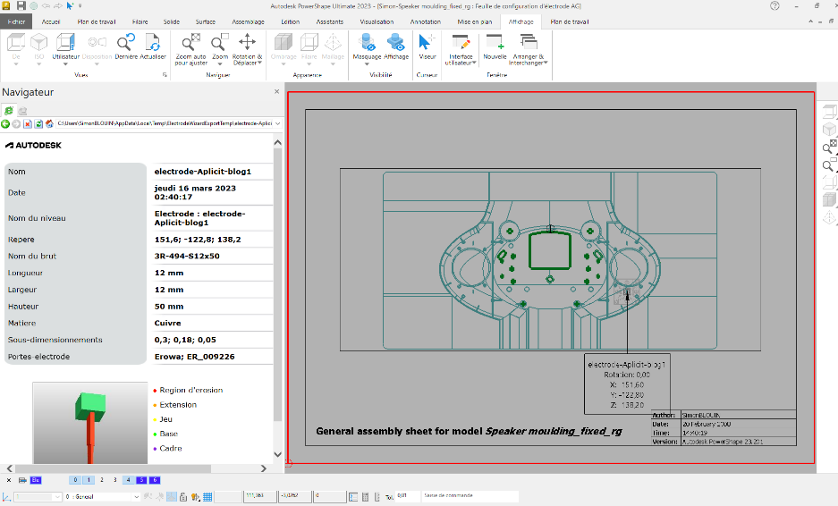This screenshot has height=506, width=838.
Task: Click the Utilisateur view icon
Action: 65,42
